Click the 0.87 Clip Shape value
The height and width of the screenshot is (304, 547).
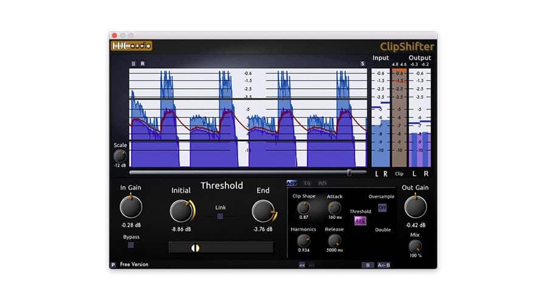[x=303, y=217]
